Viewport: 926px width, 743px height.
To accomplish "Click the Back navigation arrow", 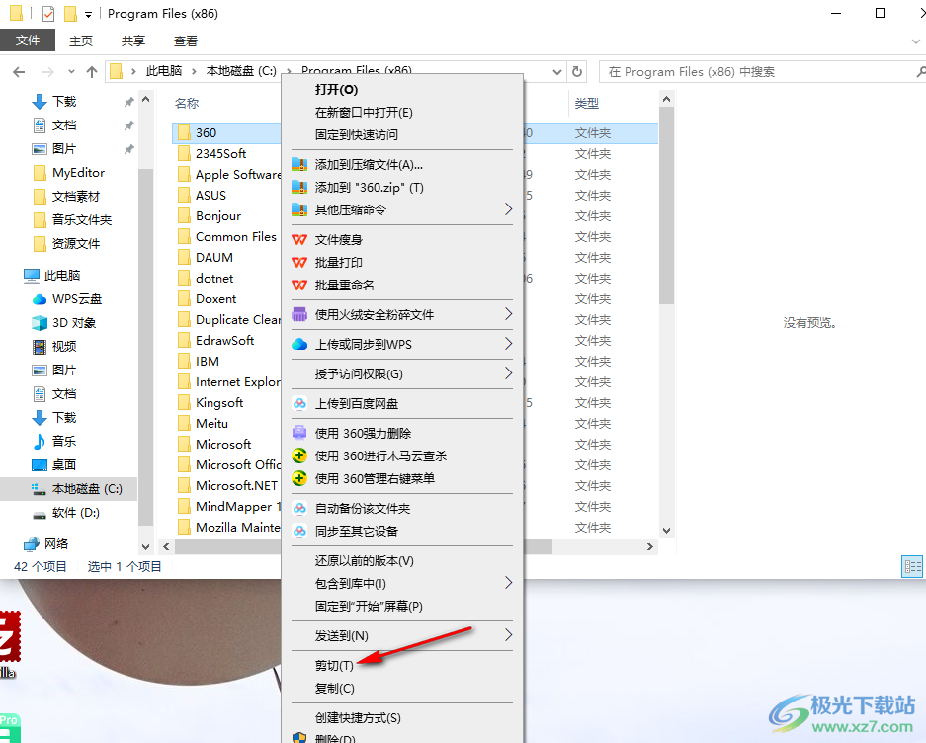I will tap(19, 72).
